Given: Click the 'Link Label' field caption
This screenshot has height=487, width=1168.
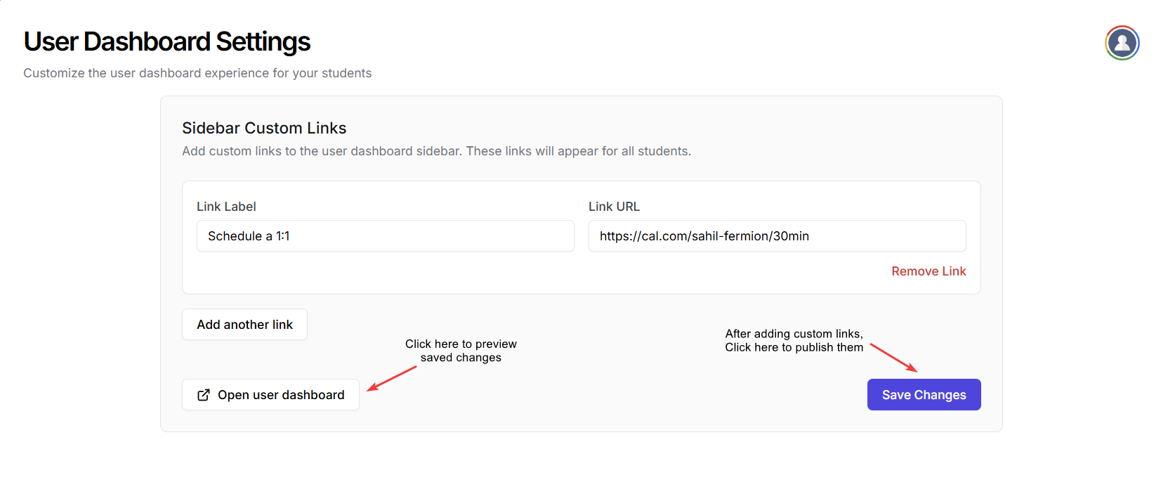Looking at the screenshot, I should 226,207.
